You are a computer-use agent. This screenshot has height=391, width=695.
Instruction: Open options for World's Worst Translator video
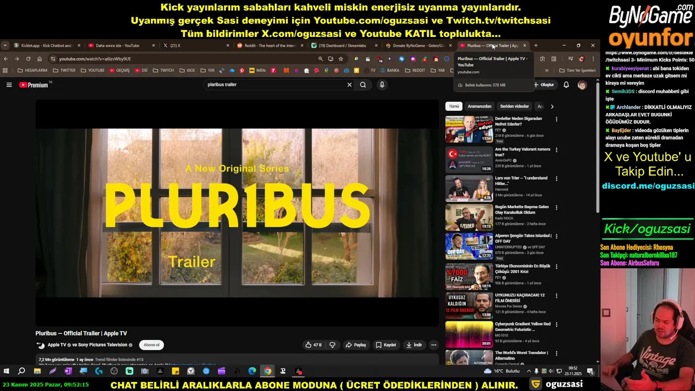556,353
